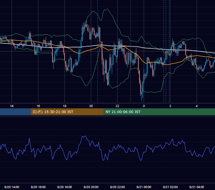Click the 9/21 02:00 time label
The image size is (215, 190).
pyautogui.click(x=170, y=187)
